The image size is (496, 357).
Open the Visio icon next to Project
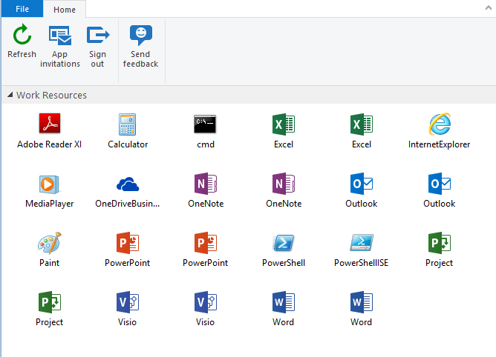[x=128, y=309]
